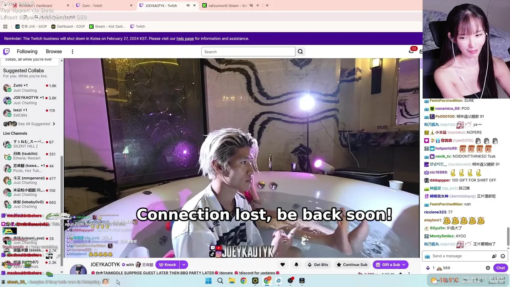Click the JOEYKAOTYK channel name
The width and height of the screenshot is (510, 287).
pos(105,265)
